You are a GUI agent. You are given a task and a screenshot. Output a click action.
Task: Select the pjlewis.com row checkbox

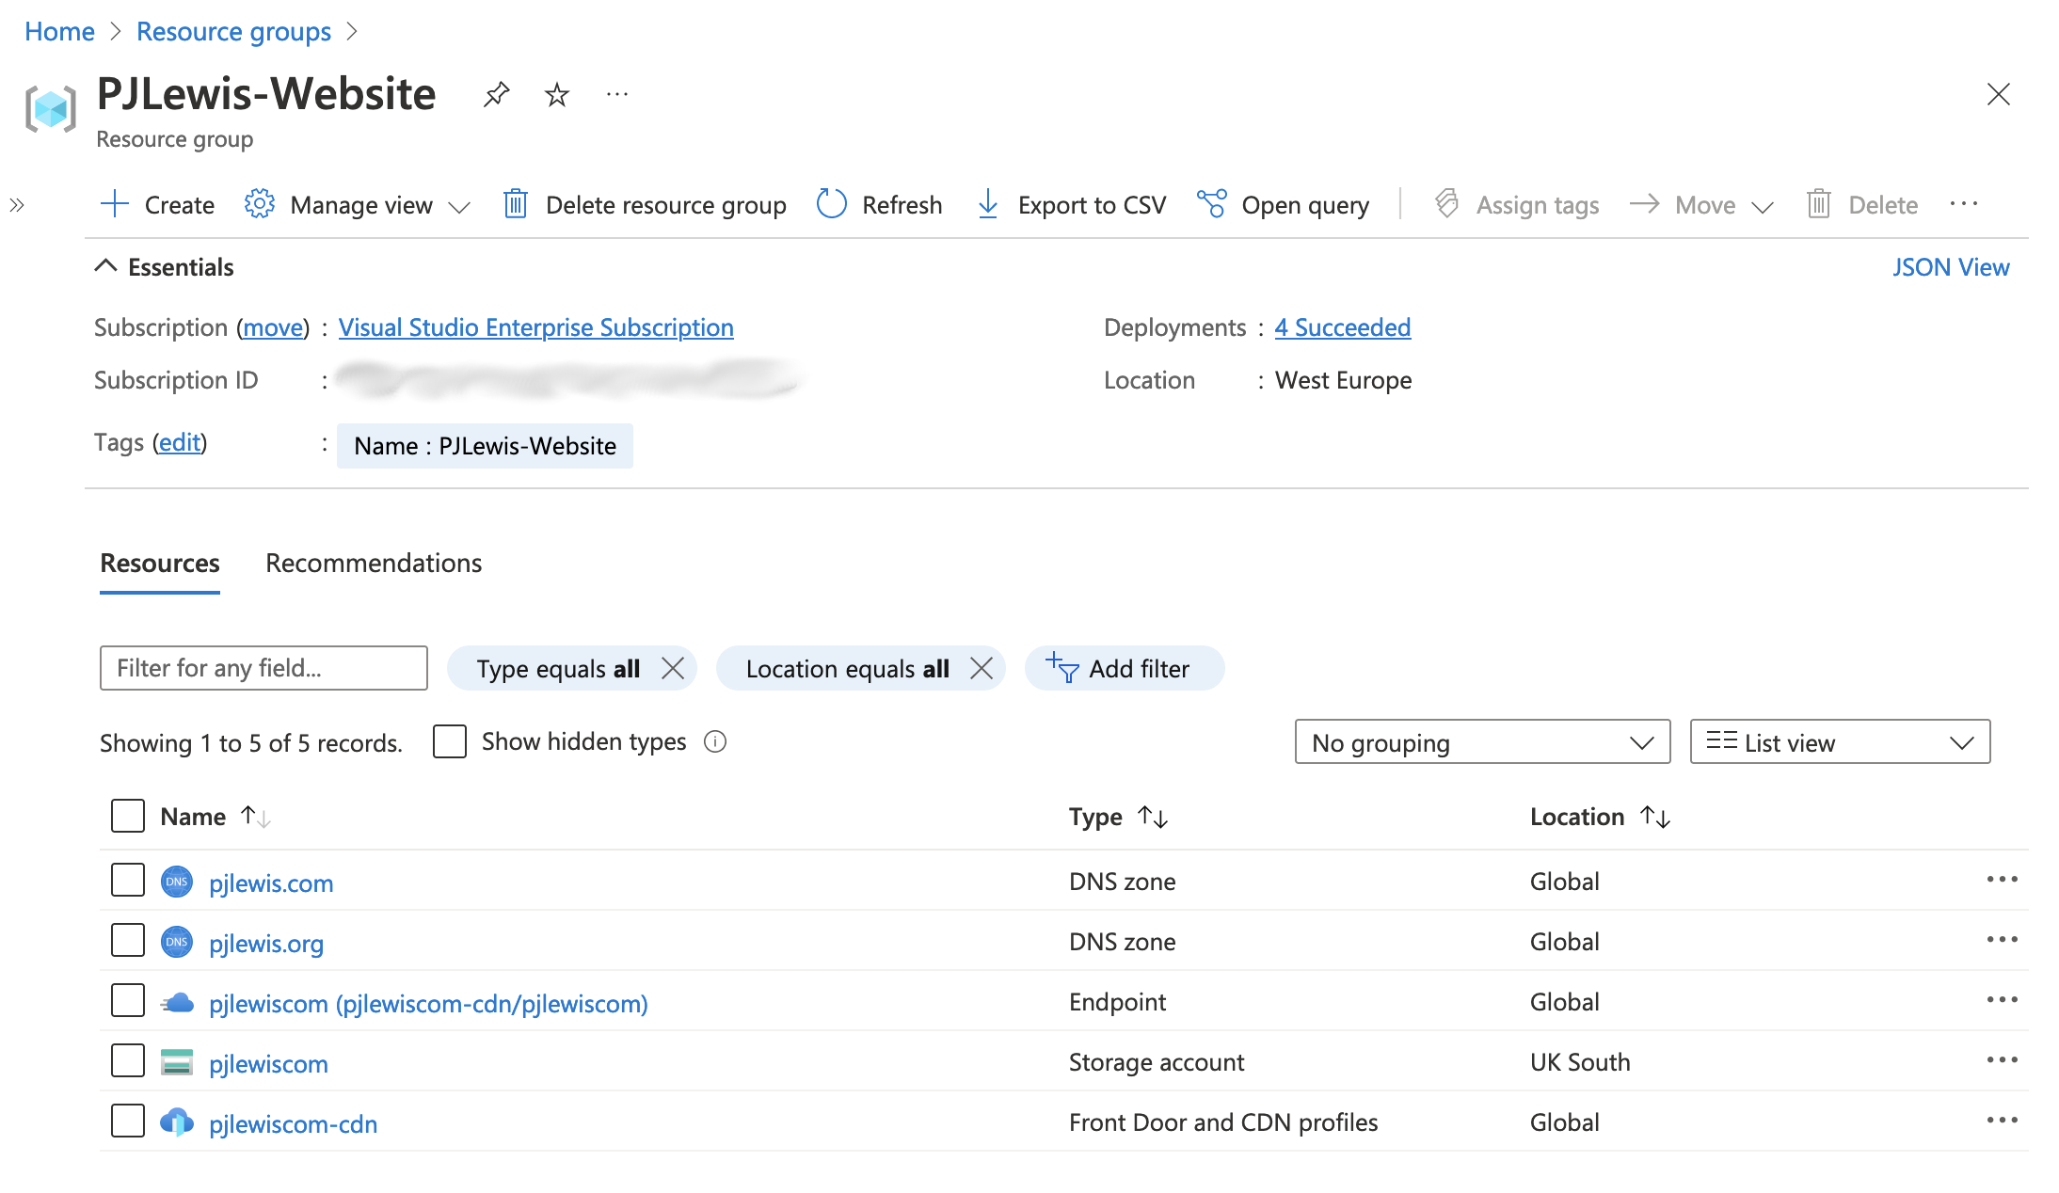[128, 881]
